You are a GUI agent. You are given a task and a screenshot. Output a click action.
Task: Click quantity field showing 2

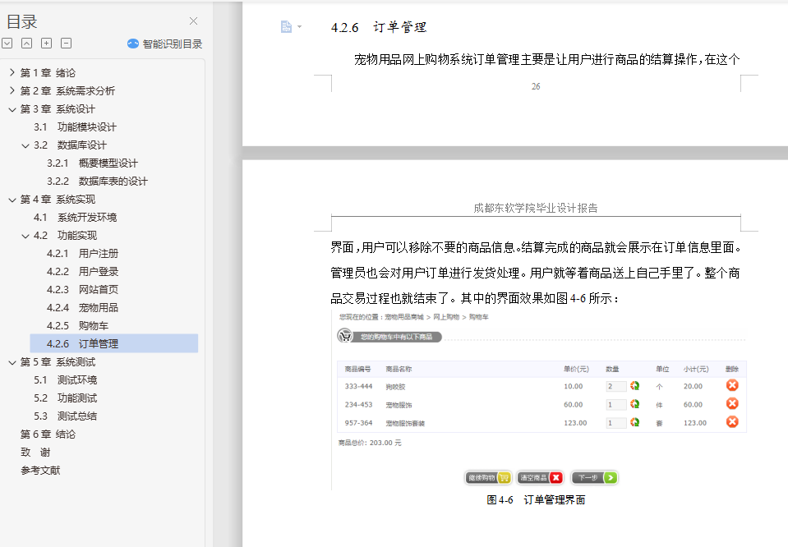[616, 386]
